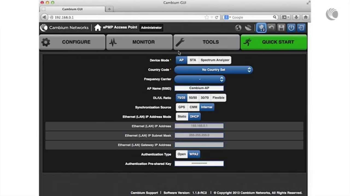This screenshot has height=196, width=350.
Task: Click the Ethernet (LAN) IP Subnet Mask field
Action: pos(199,135)
